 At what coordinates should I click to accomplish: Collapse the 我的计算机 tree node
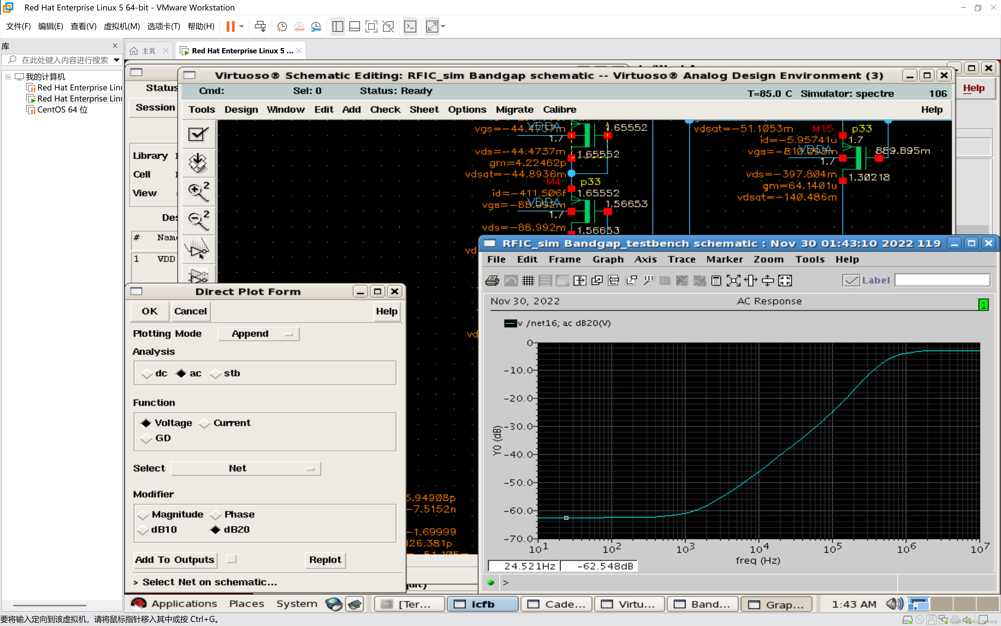[8, 77]
